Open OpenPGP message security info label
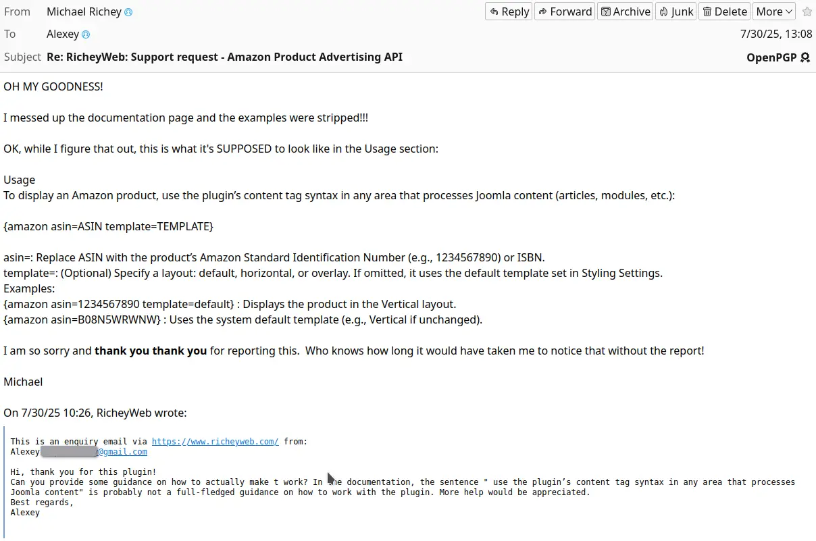Viewport: 816px width, 541px height. (x=771, y=57)
